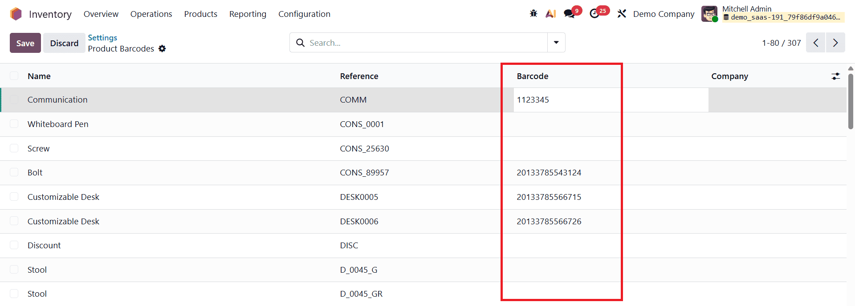Click barcode 20133785543124
This screenshot has width=855, height=306.
[x=549, y=172]
